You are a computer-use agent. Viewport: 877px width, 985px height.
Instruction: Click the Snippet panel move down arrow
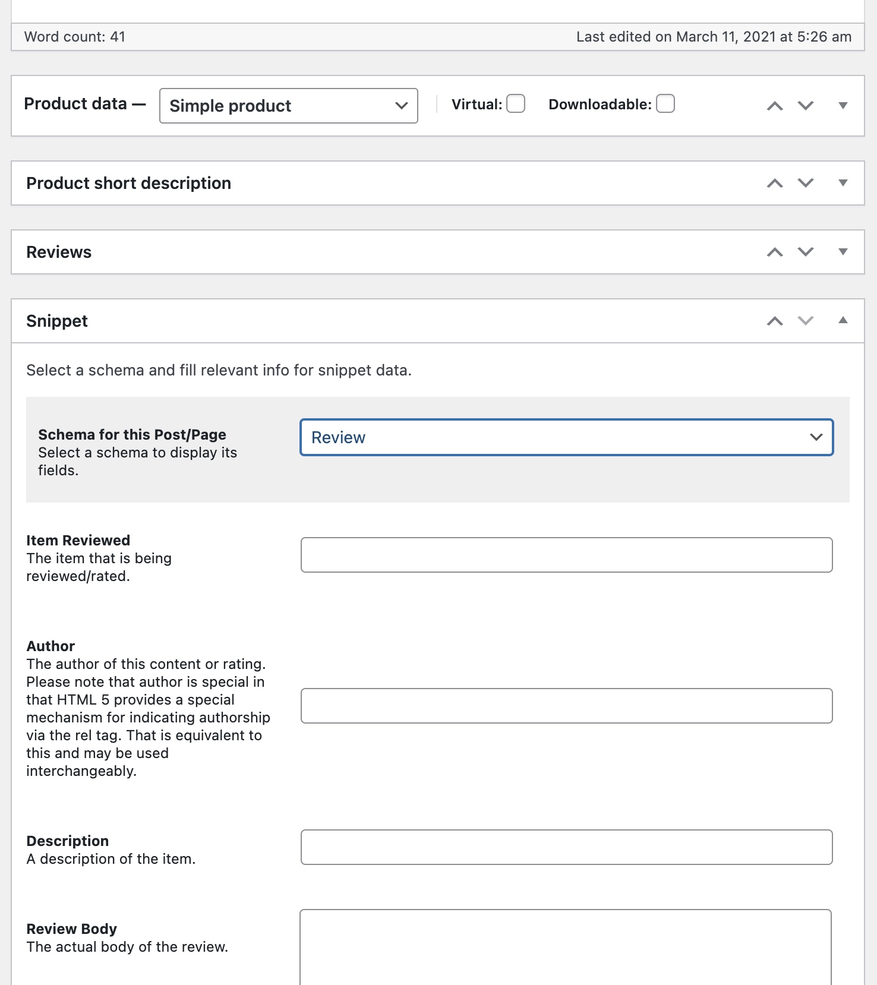(806, 321)
